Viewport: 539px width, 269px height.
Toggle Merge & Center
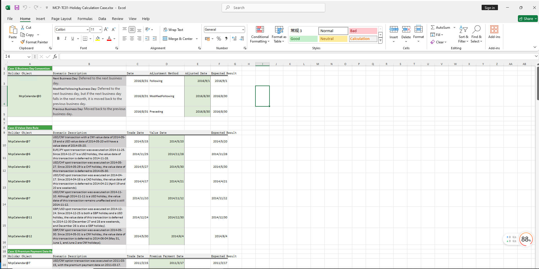(178, 39)
